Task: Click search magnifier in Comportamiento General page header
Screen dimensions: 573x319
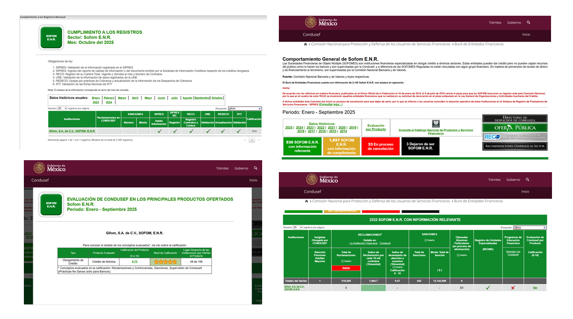Action: (x=528, y=22)
